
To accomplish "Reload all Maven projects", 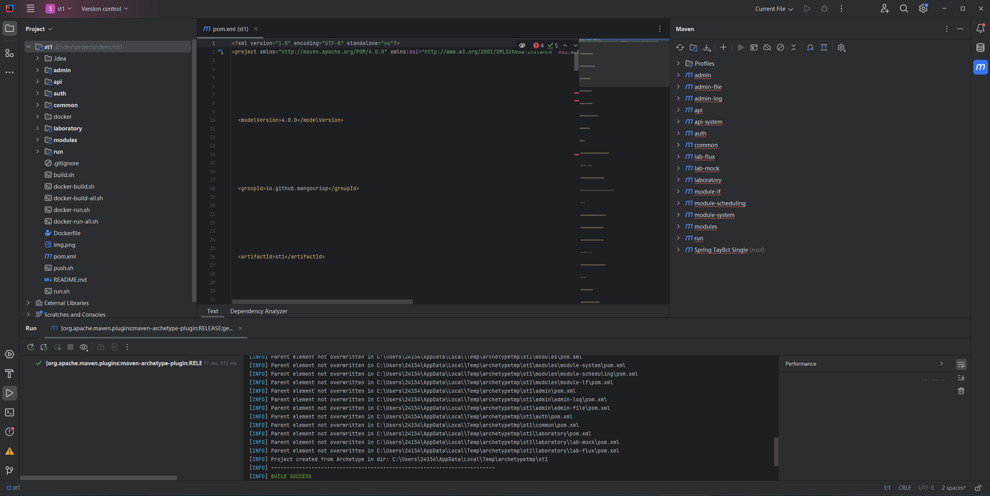I will [680, 47].
